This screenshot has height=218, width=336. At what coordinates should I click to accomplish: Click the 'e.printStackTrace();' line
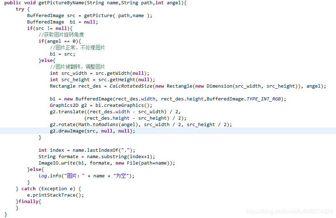pos(55,196)
